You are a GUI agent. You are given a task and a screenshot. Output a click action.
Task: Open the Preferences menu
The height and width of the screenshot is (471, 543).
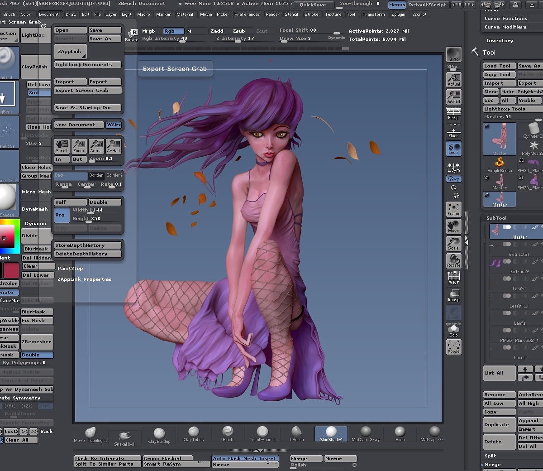click(247, 14)
